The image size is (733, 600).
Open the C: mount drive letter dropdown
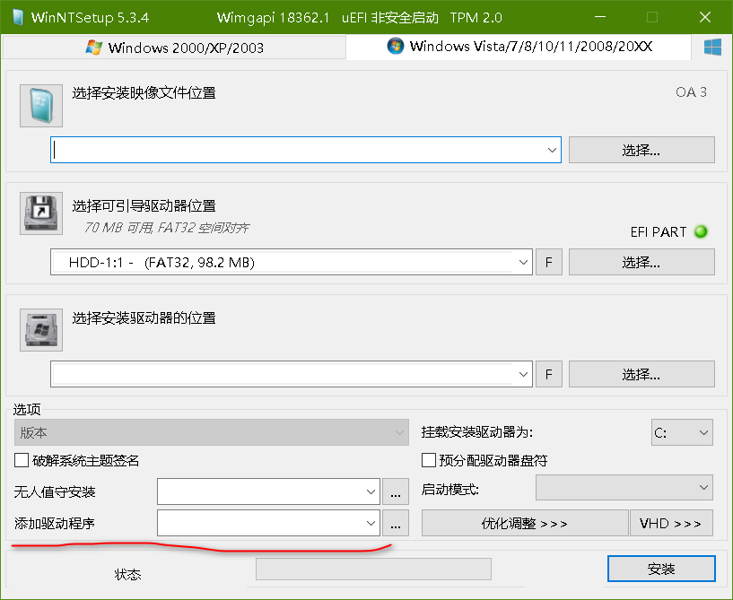click(x=702, y=432)
